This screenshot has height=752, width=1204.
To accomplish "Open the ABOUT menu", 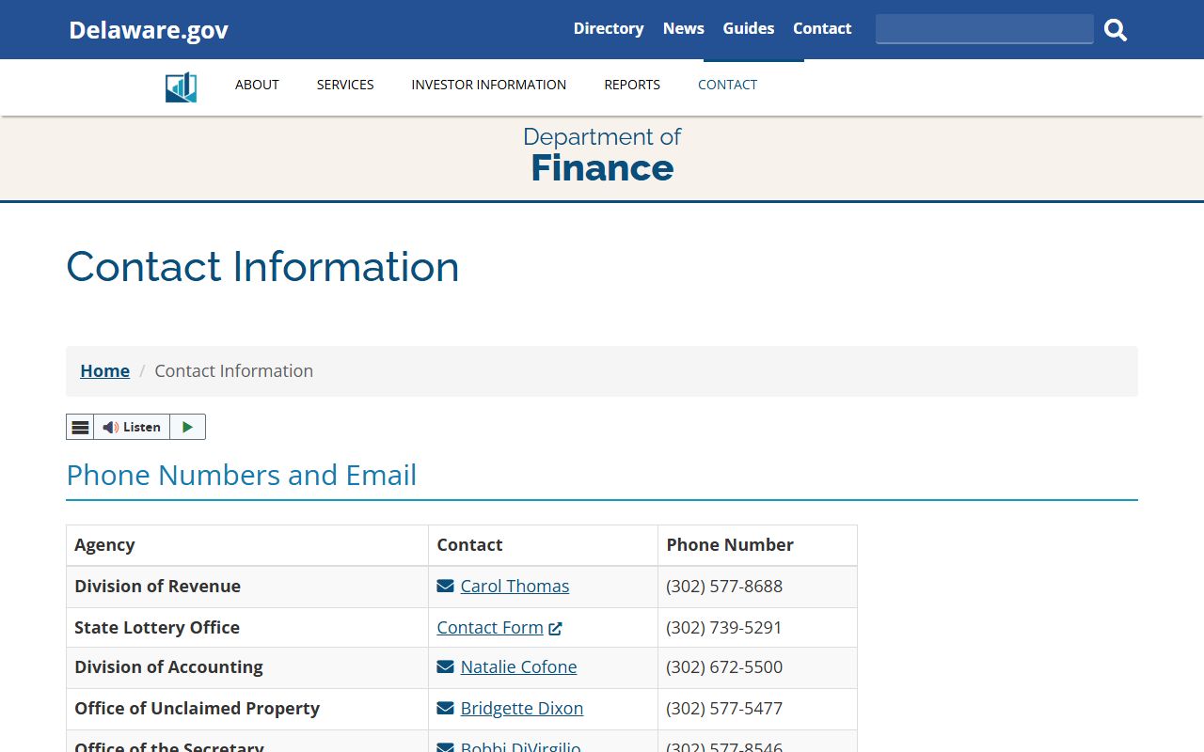I will point(257,85).
